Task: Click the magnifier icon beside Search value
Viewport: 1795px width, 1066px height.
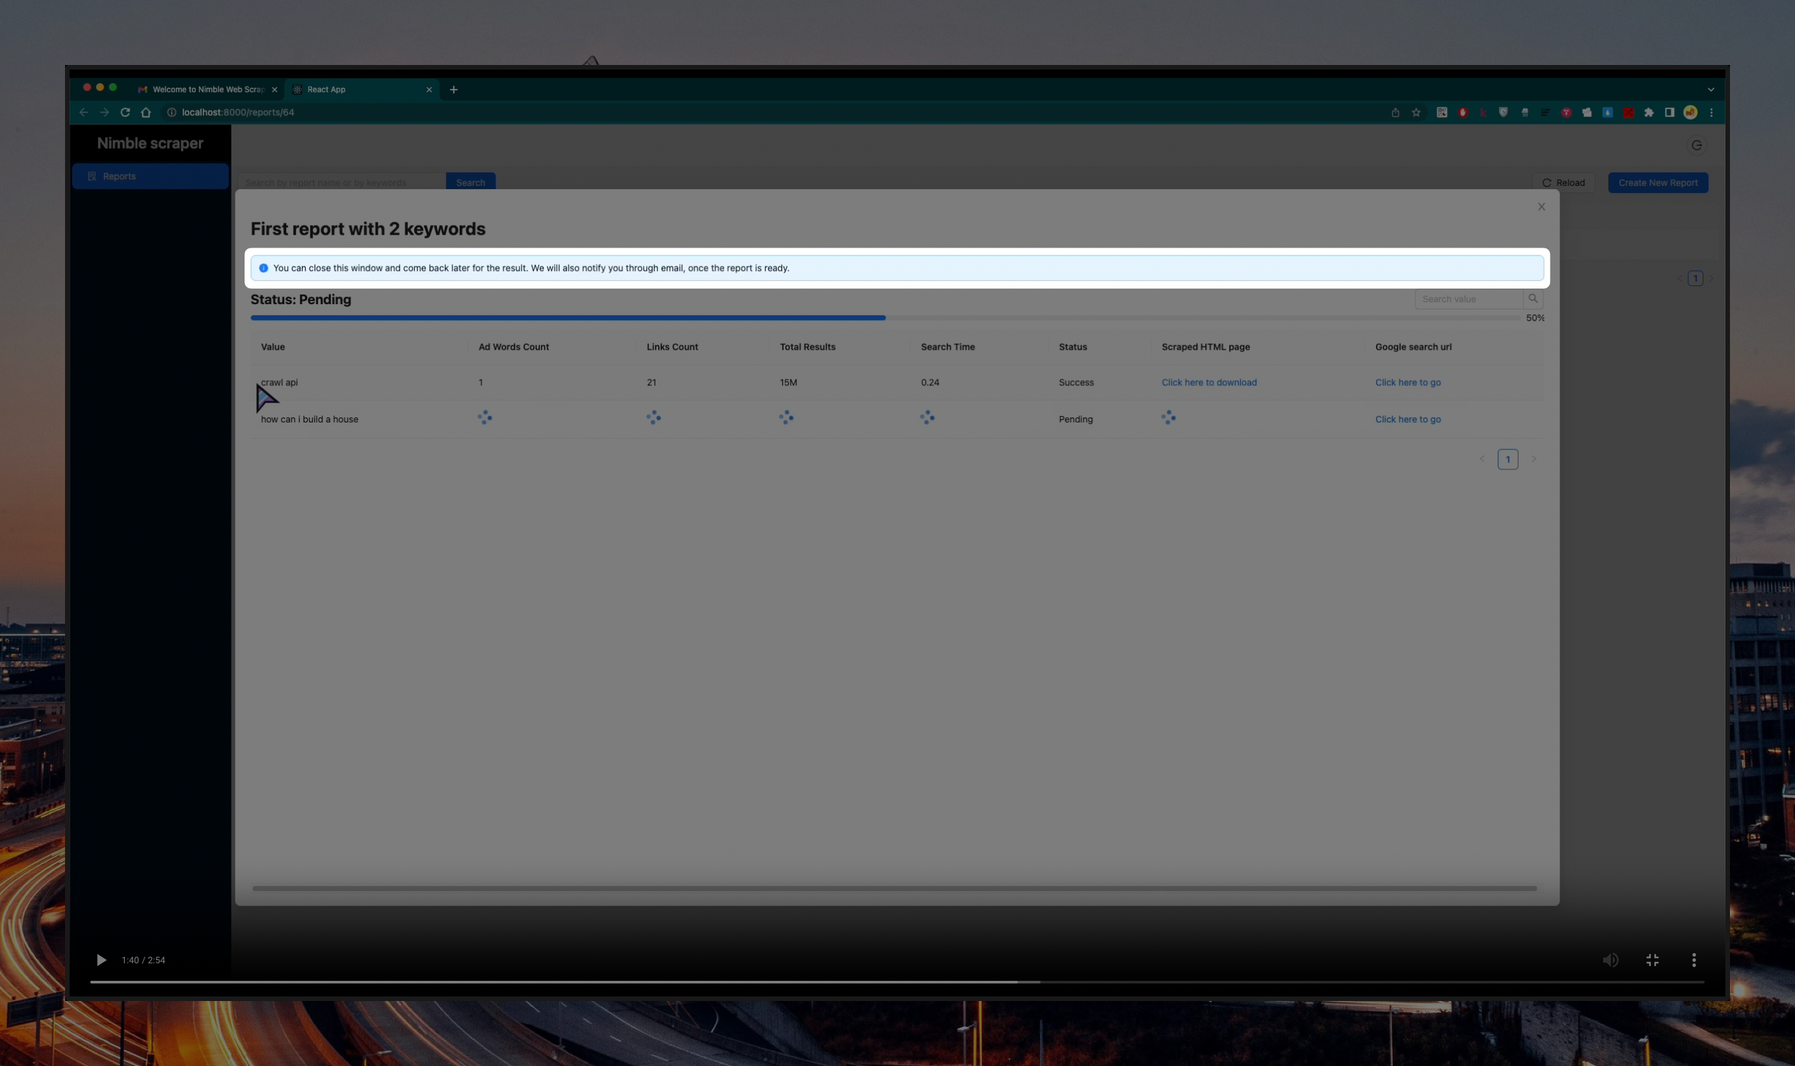Action: tap(1533, 299)
